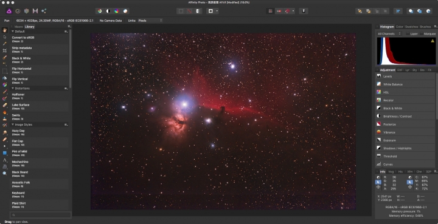Collapse the Default macro category

click(13, 32)
